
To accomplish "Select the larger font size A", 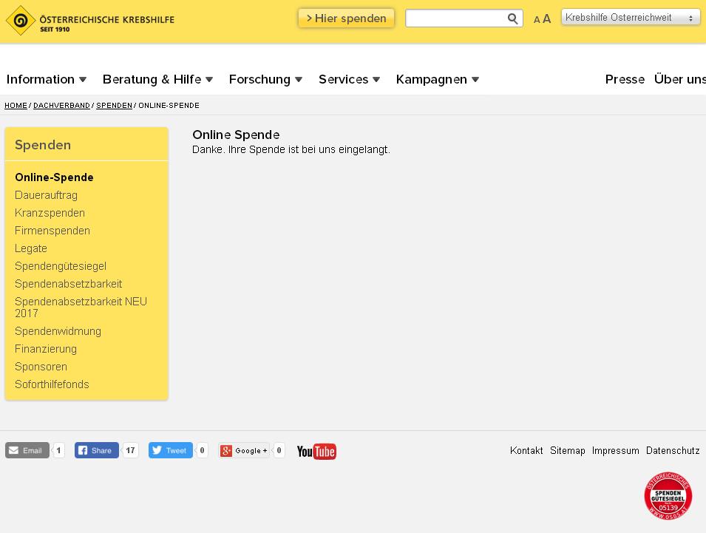I will 546,19.
